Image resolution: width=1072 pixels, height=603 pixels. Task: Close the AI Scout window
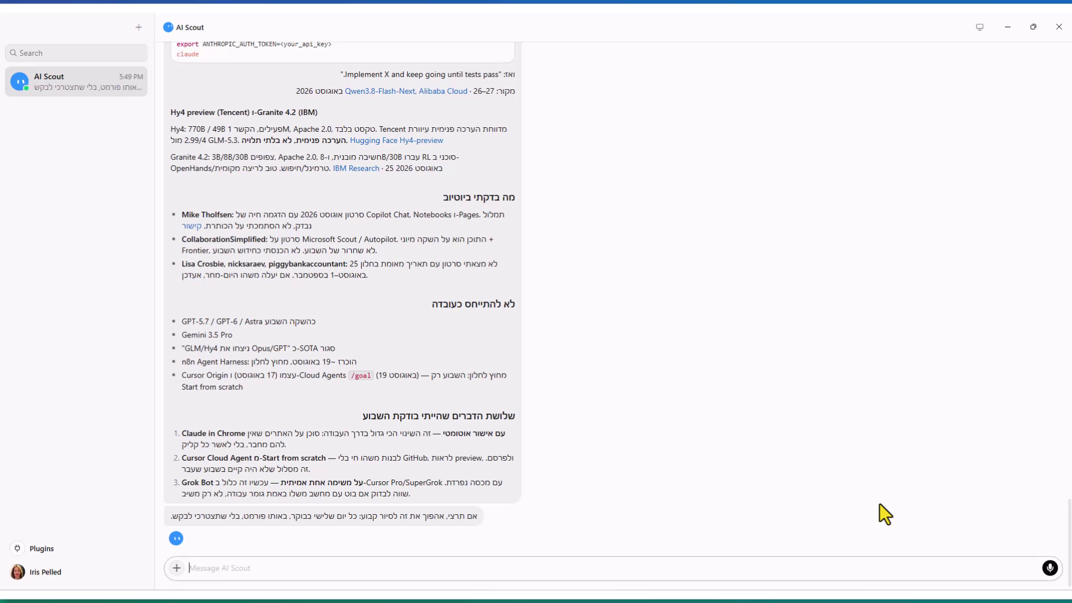[1059, 27]
